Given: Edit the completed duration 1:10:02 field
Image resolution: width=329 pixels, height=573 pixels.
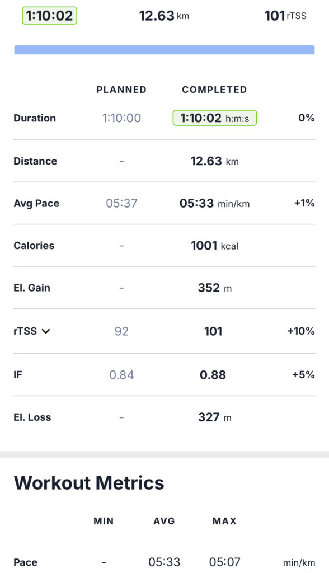Looking at the screenshot, I should tap(215, 118).
